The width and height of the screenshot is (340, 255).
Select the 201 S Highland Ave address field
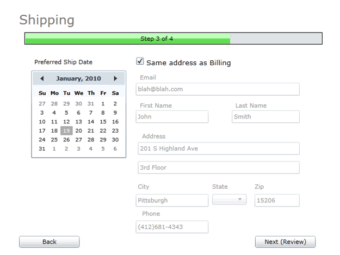click(x=219, y=148)
